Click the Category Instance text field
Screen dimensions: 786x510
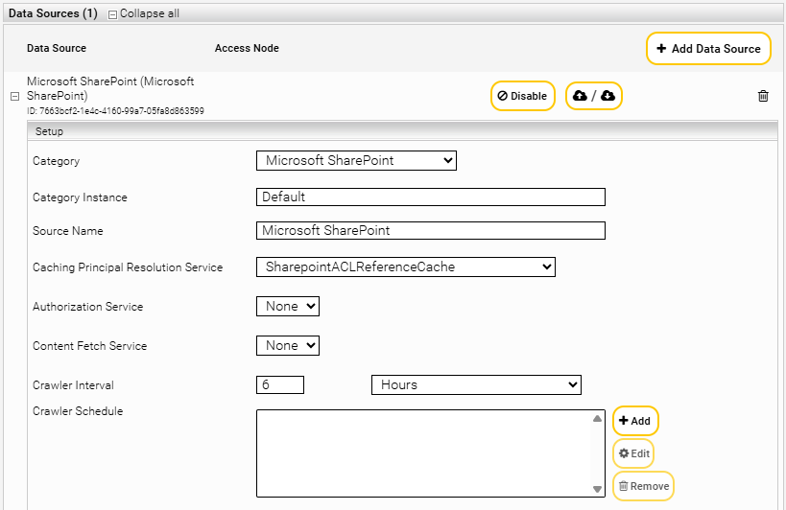click(x=431, y=197)
